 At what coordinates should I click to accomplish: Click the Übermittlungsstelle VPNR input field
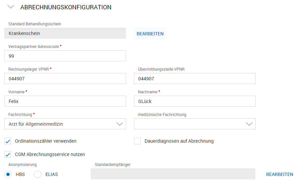pyautogui.click(x=194, y=79)
